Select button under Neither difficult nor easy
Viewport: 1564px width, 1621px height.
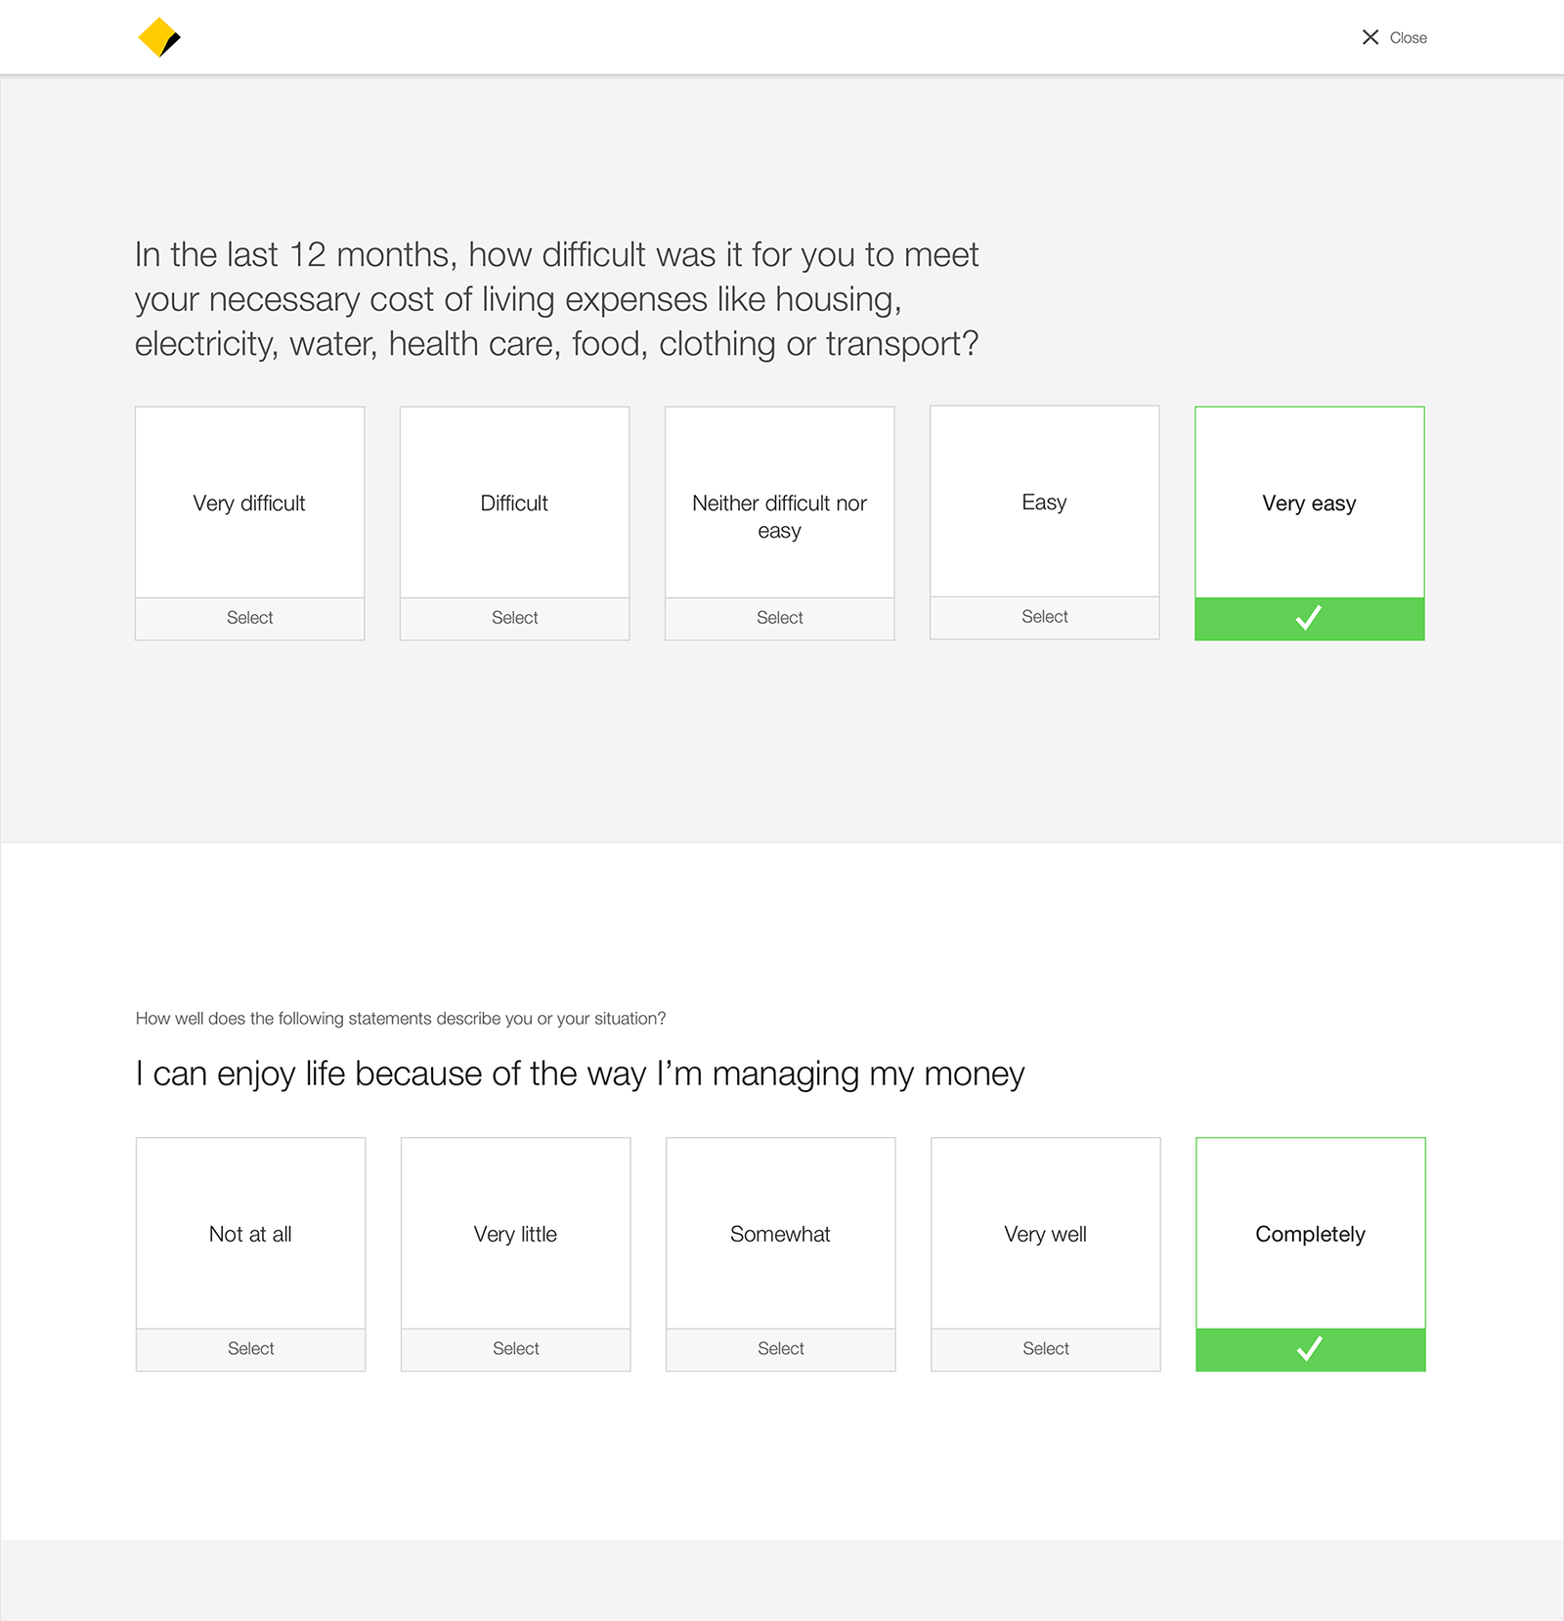pyautogui.click(x=779, y=618)
